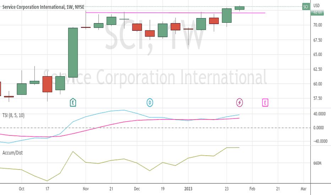This screenshot has height=195, width=331.
Task: Click the SCI price label tag
Action: [306, 7]
